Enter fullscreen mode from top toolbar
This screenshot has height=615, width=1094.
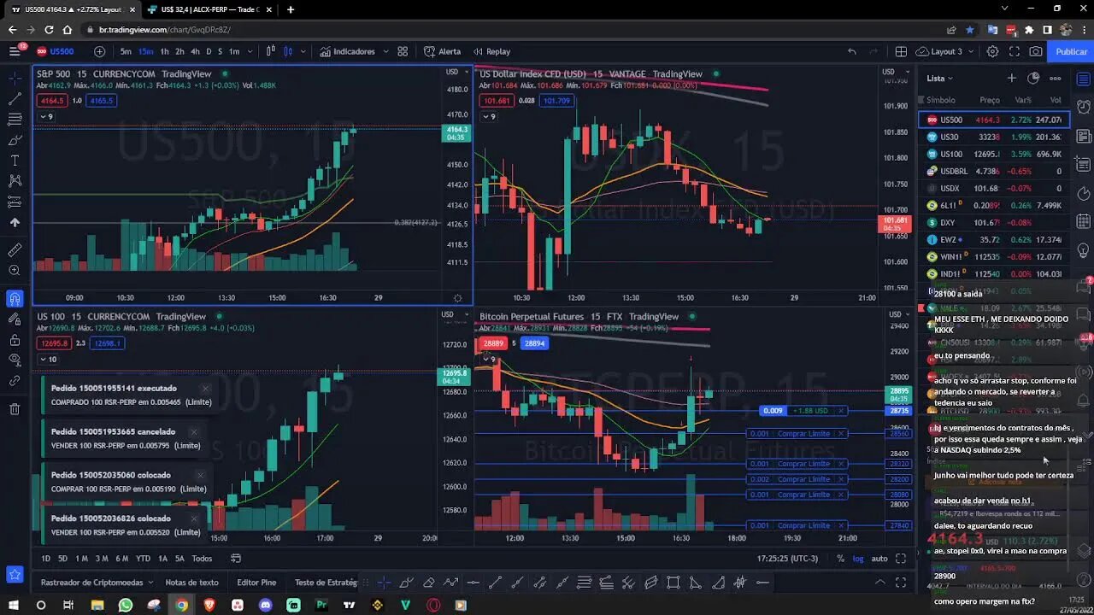tap(1015, 51)
